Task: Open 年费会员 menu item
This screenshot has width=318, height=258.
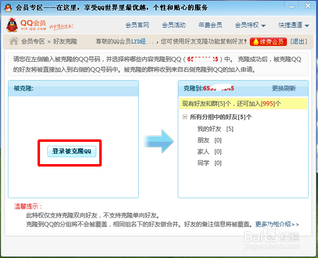Action: [x=210, y=25]
